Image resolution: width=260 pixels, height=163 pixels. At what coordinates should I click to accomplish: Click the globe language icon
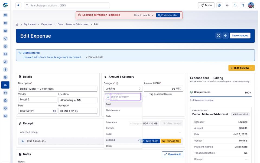[219, 5]
